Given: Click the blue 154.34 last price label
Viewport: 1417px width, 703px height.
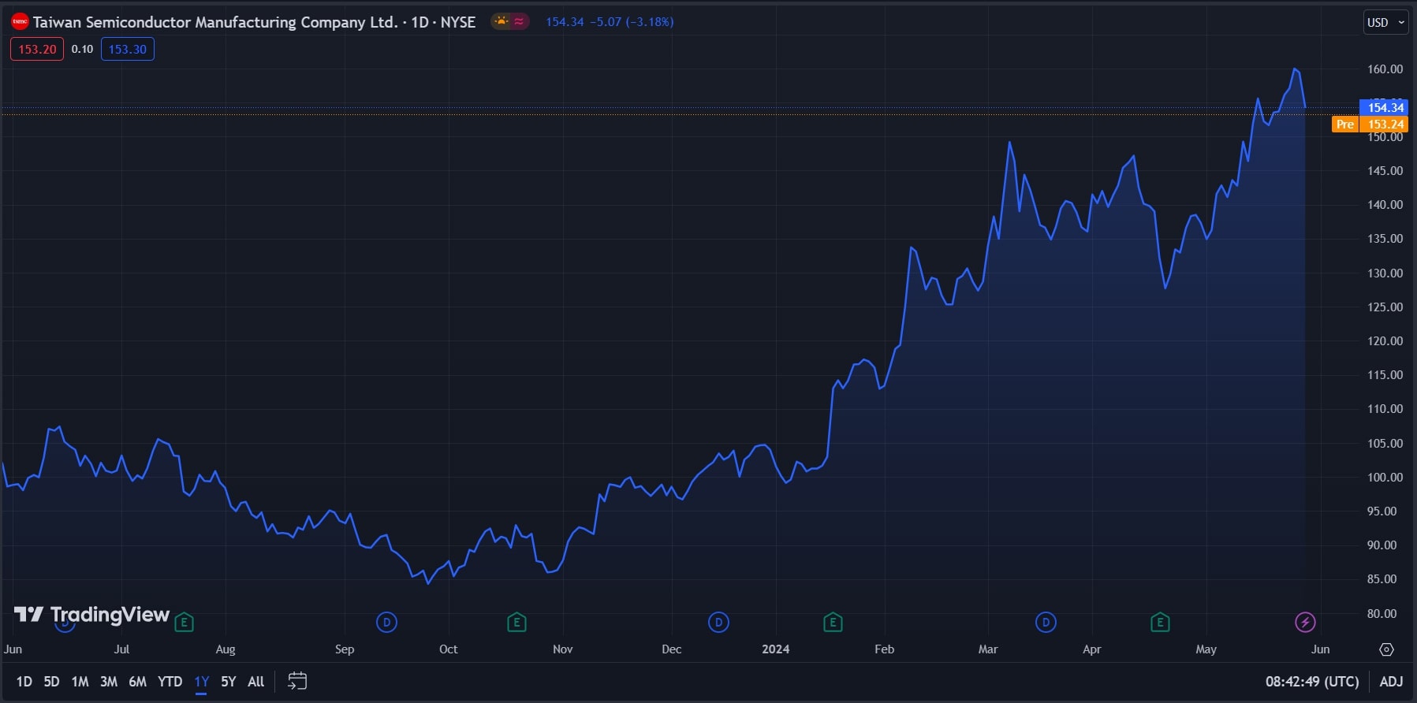Looking at the screenshot, I should tap(1385, 107).
